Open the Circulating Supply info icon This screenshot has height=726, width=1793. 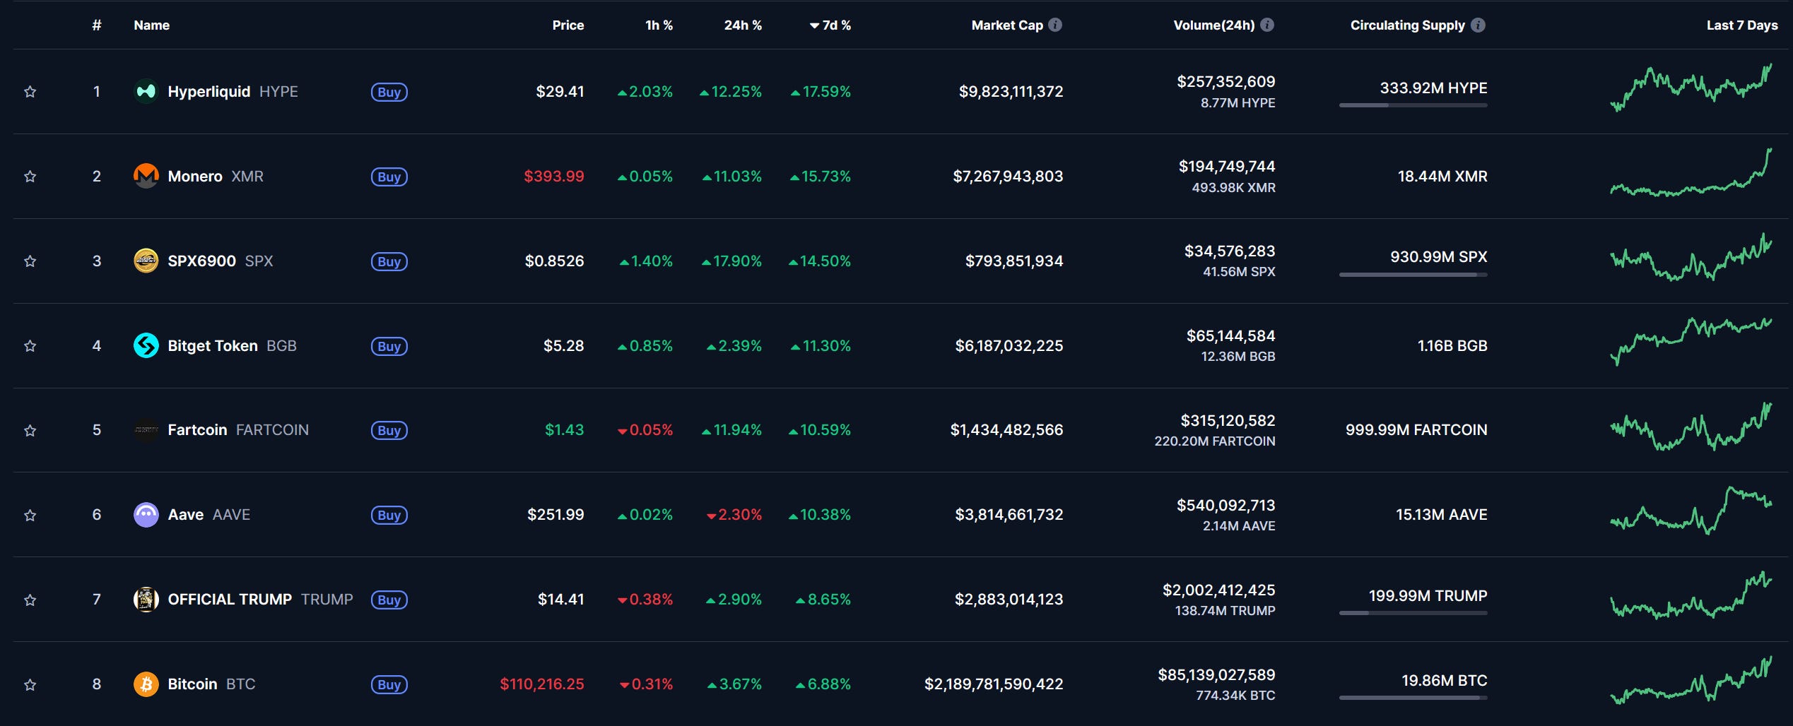click(1478, 25)
